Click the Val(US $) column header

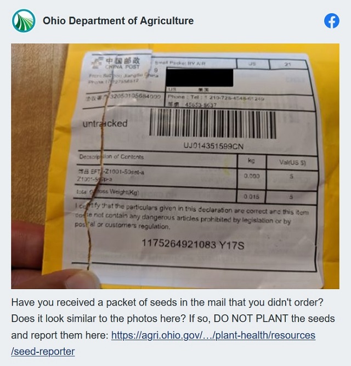292,162
